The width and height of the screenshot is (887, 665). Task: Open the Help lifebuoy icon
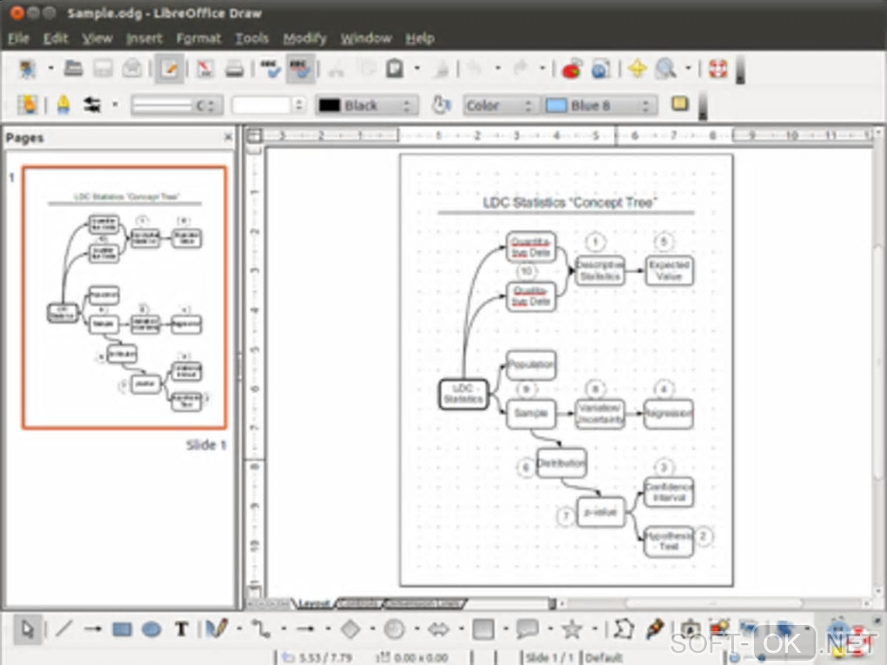(x=717, y=69)
